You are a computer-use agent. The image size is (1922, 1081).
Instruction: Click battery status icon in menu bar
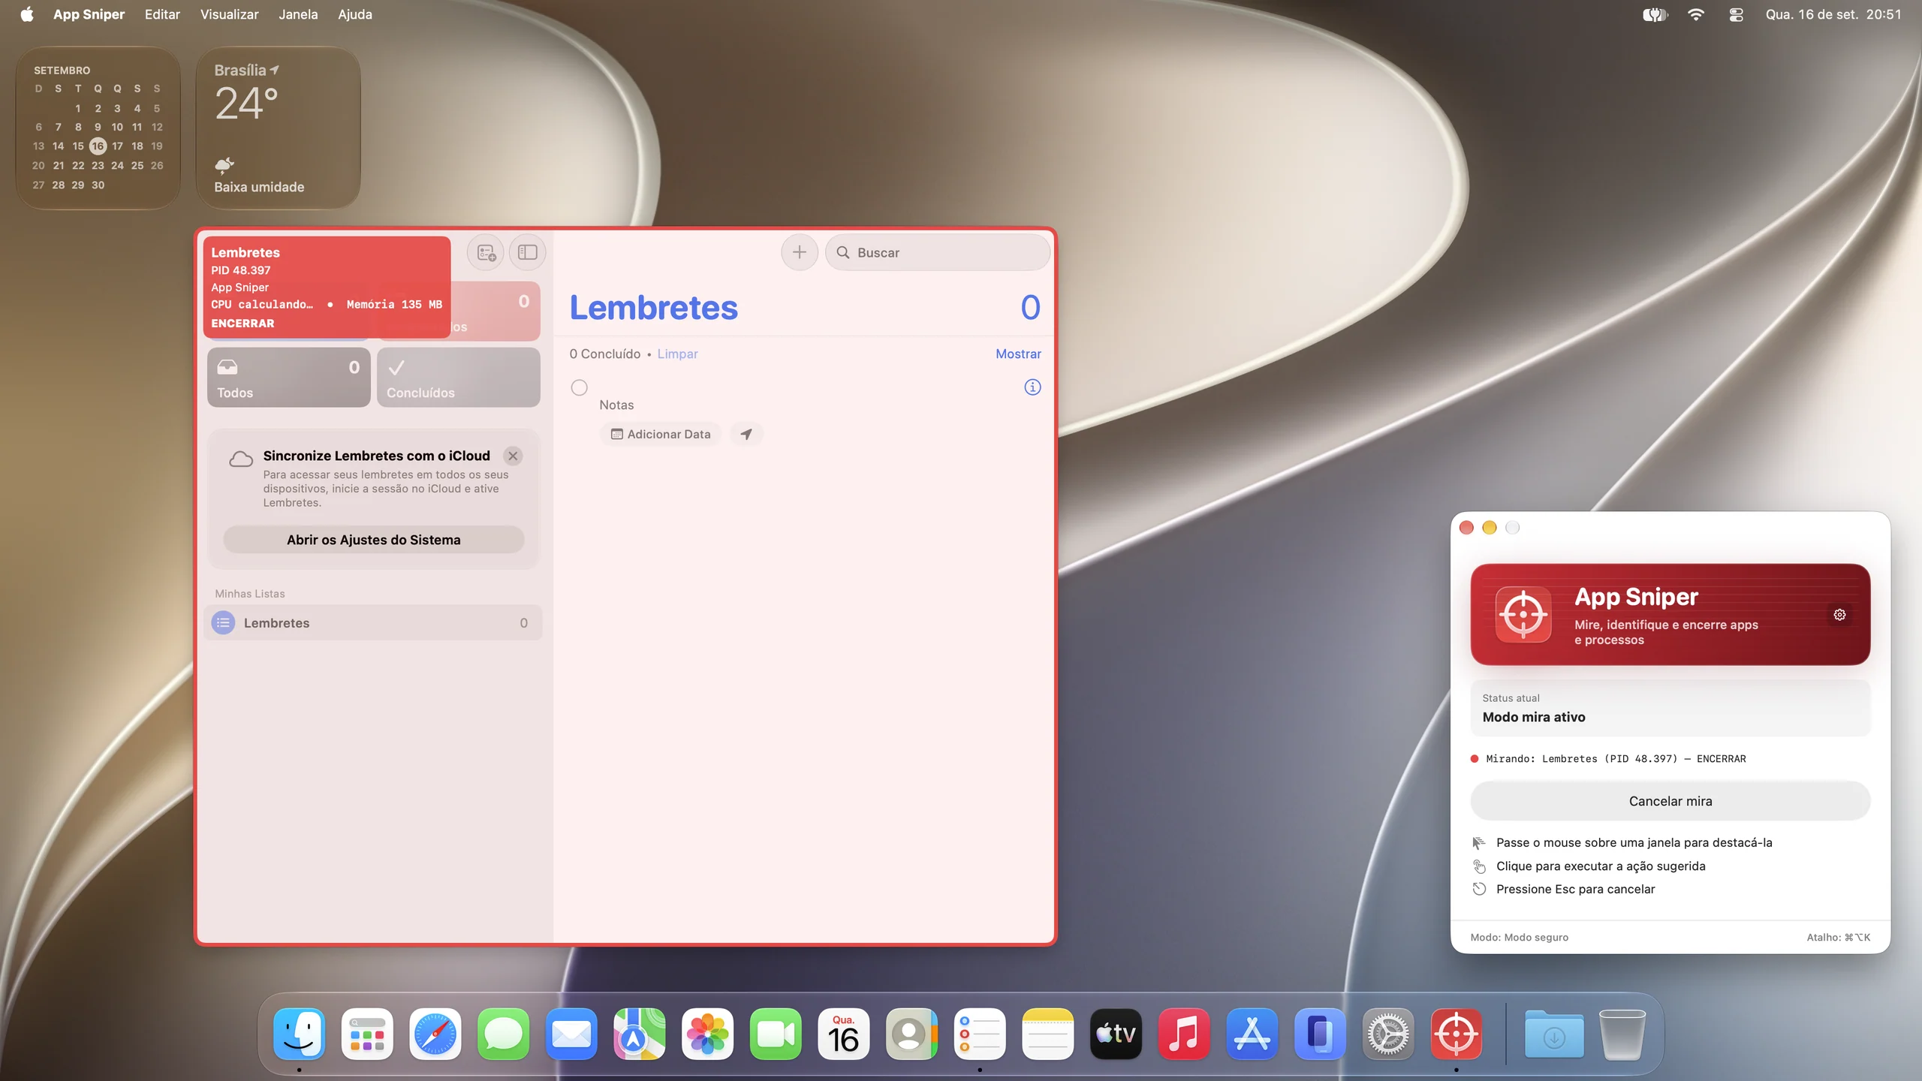click(x=1655, y=14)
